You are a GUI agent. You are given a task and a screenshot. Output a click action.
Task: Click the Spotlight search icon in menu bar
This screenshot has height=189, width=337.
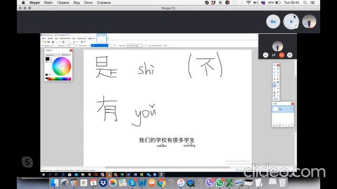click(305, 3)
